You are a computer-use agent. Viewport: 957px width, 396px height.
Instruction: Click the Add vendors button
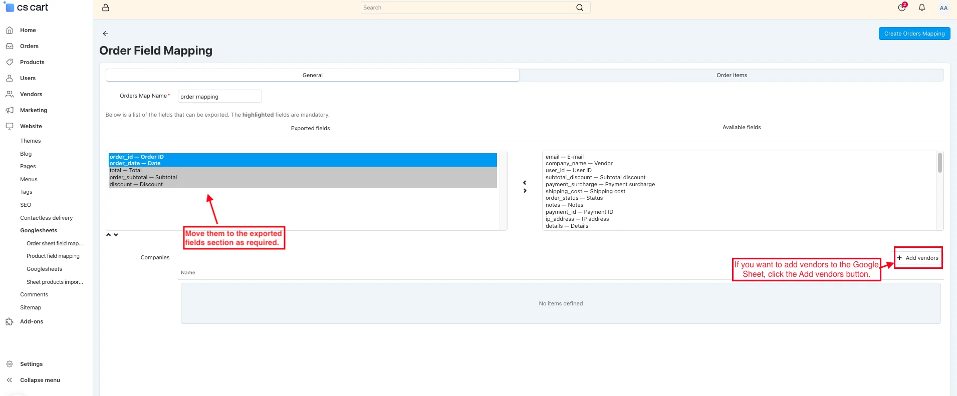(x=918, y=258)
